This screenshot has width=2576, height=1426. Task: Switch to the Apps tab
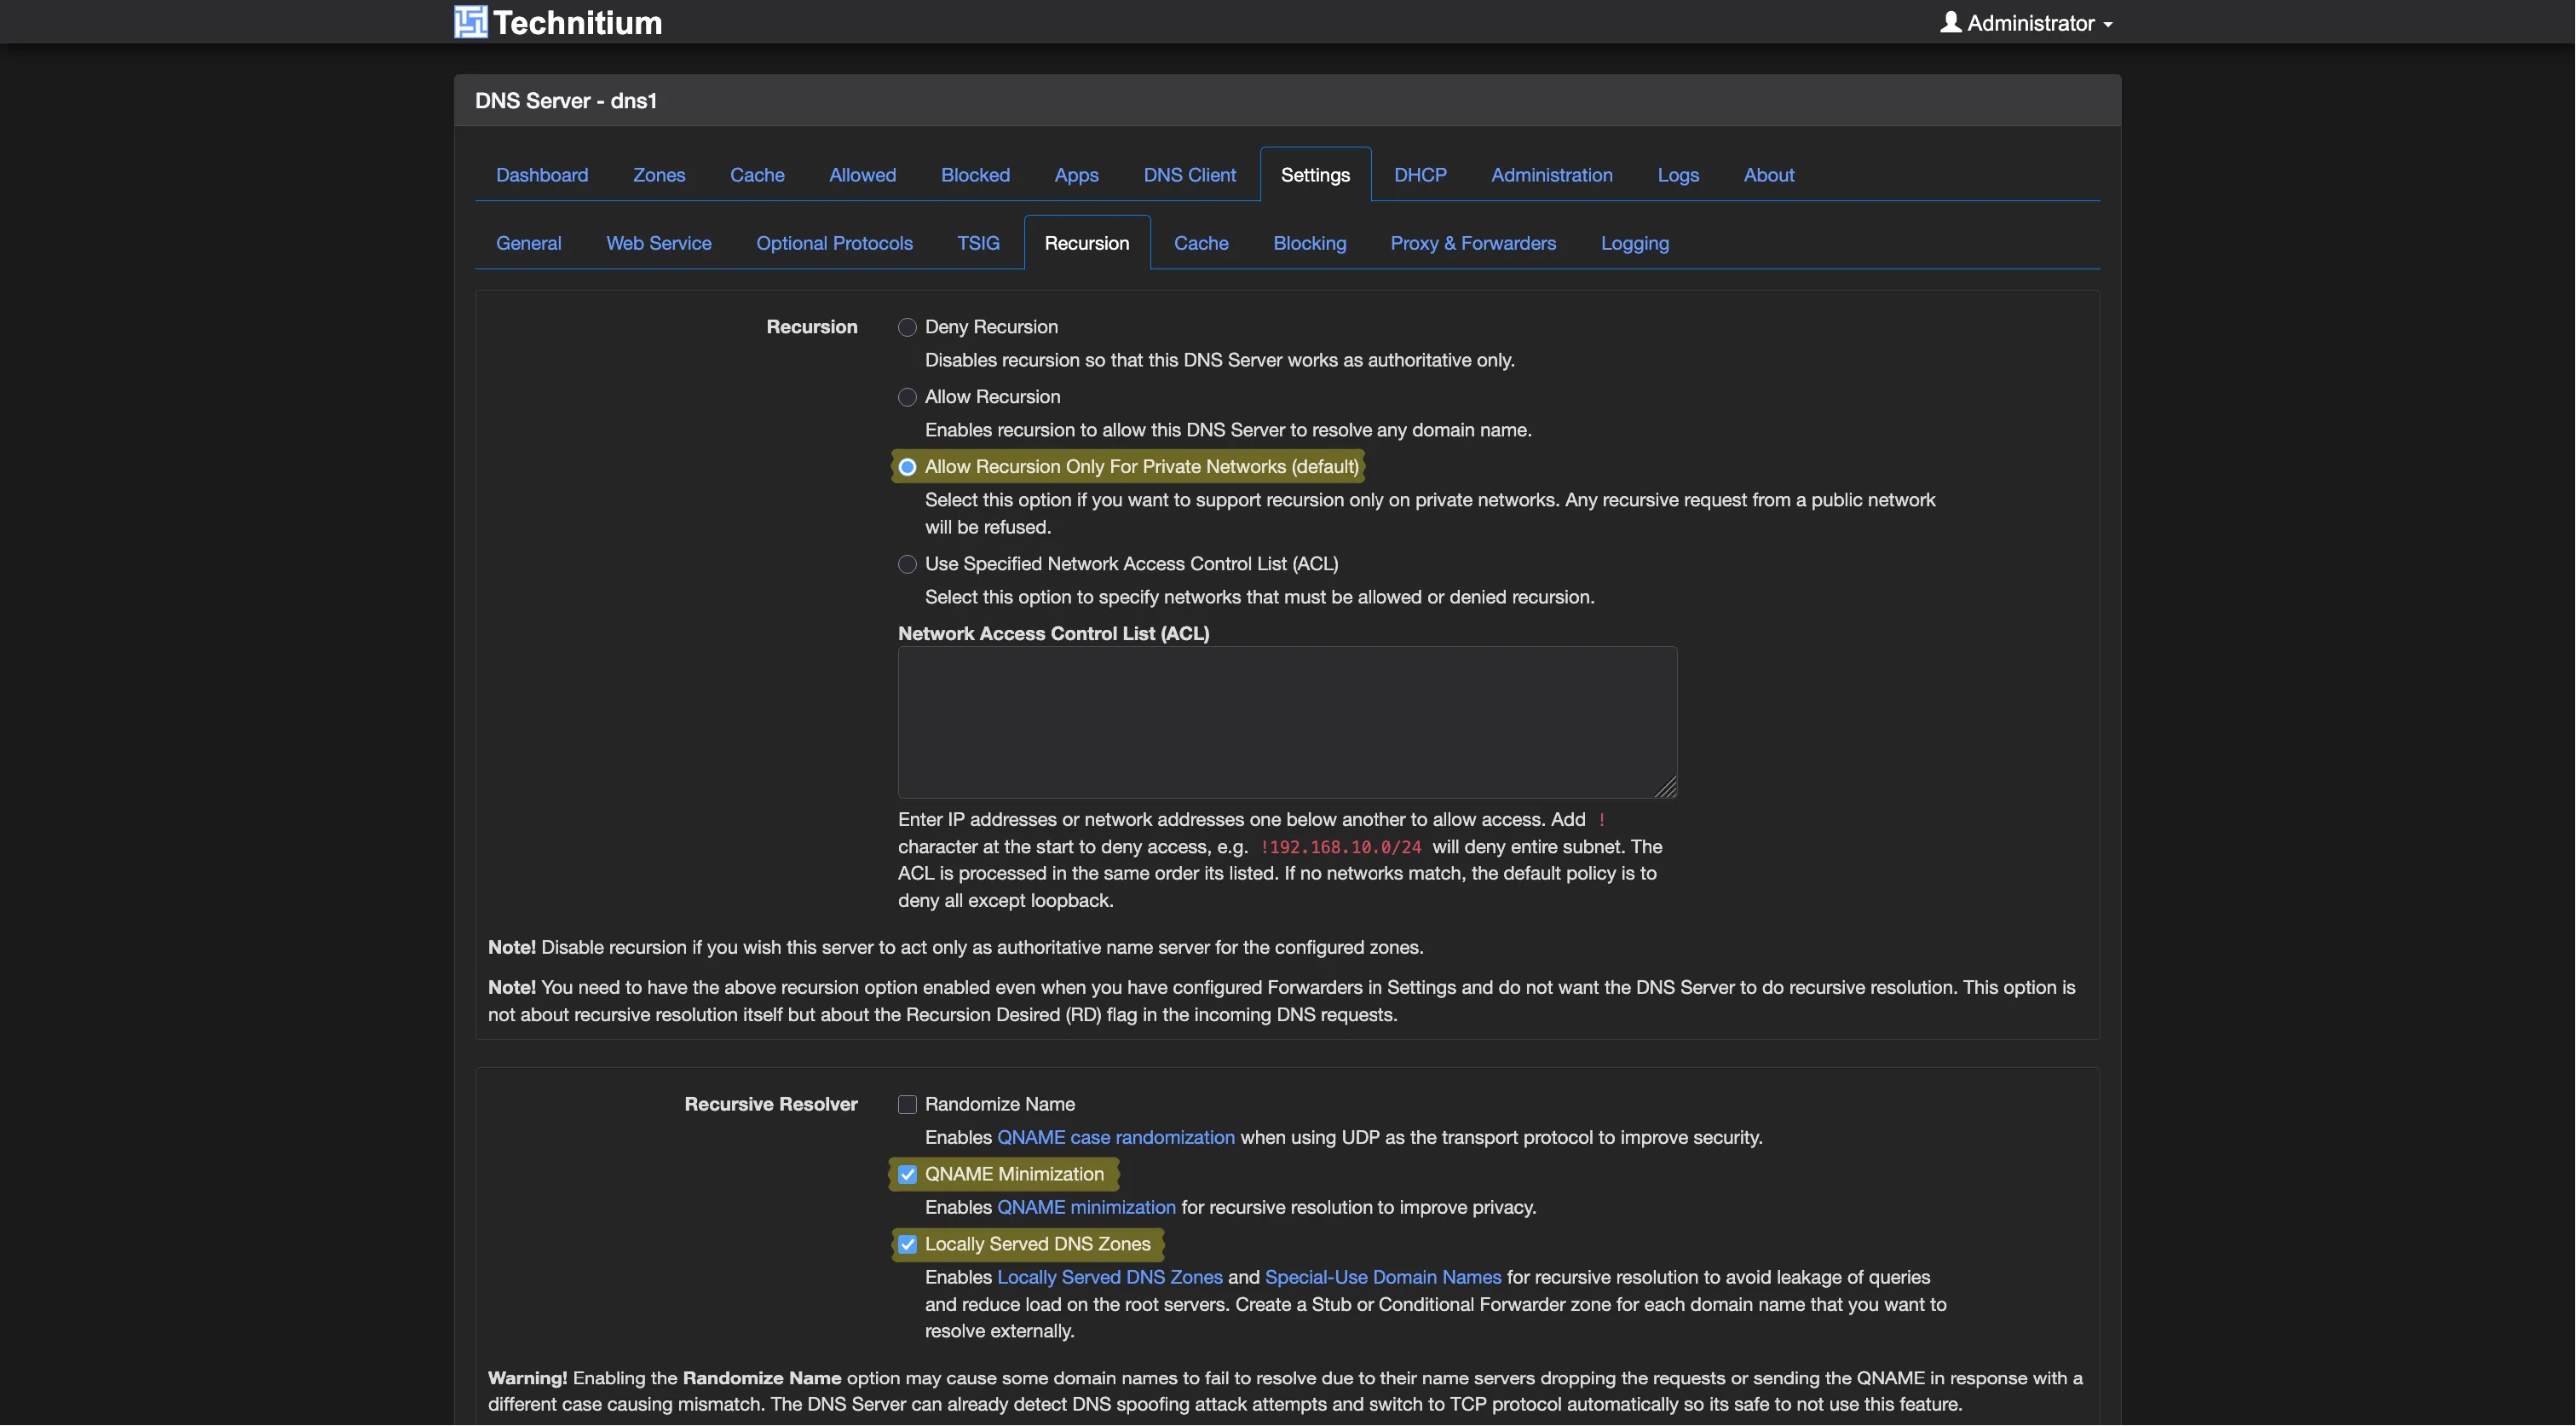[1076, 175]
